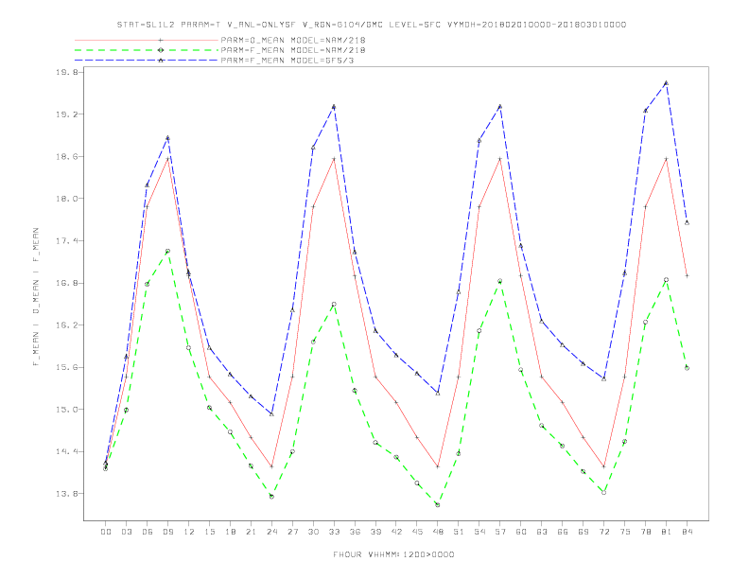Click x-axis tick label 42
This screenshot has width=749, height=579.
[396, 532]
